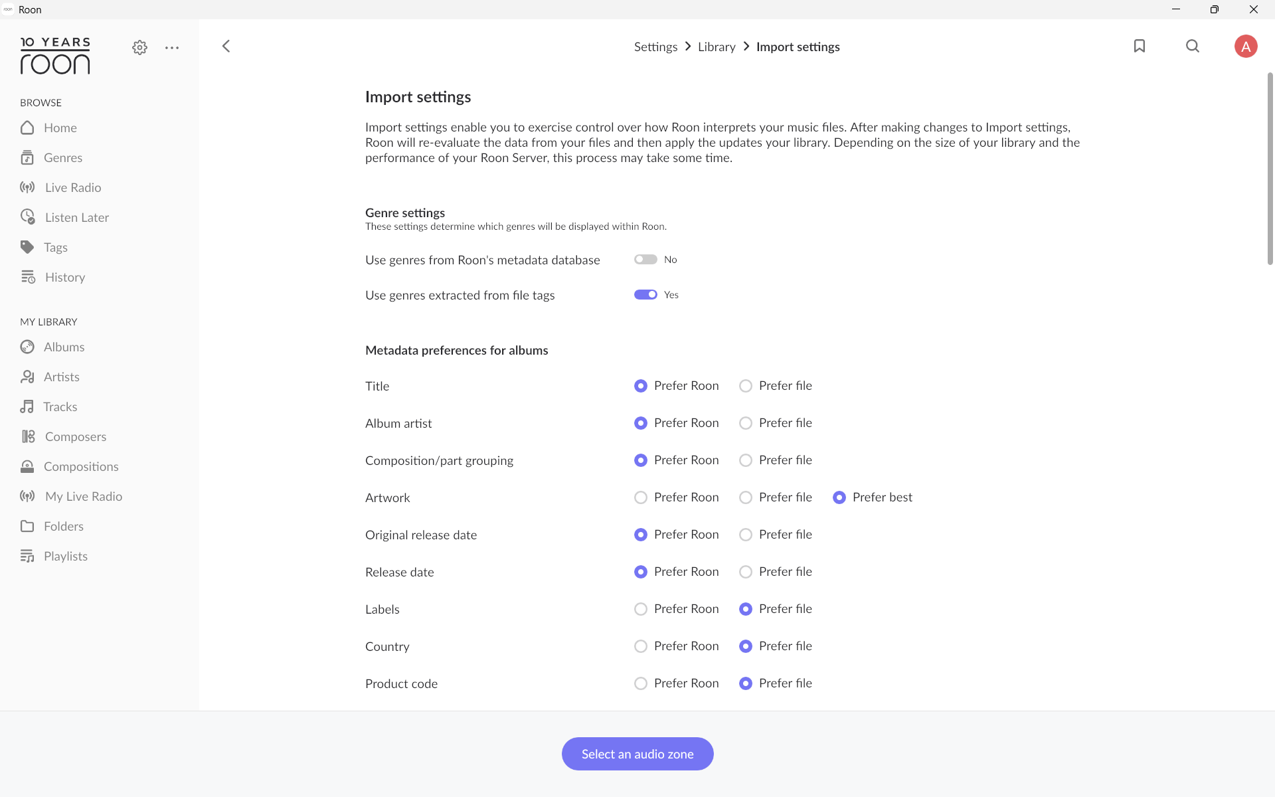The height and width of the screenshot is (797, 1275).
Task: Click the Genre settings heading
Action: point(405,213)
